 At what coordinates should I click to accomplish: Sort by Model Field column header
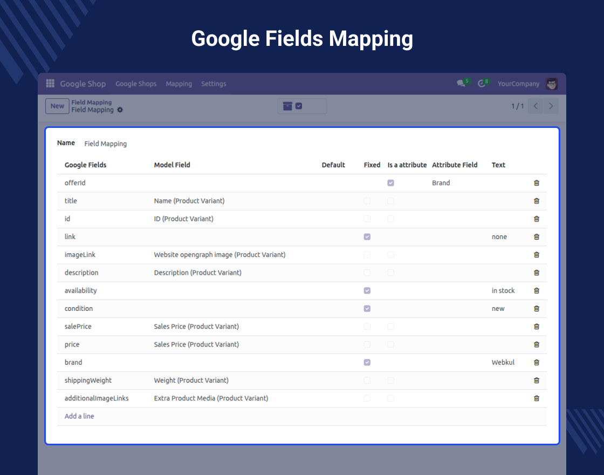pyautogui.click(x=172, y=165)
